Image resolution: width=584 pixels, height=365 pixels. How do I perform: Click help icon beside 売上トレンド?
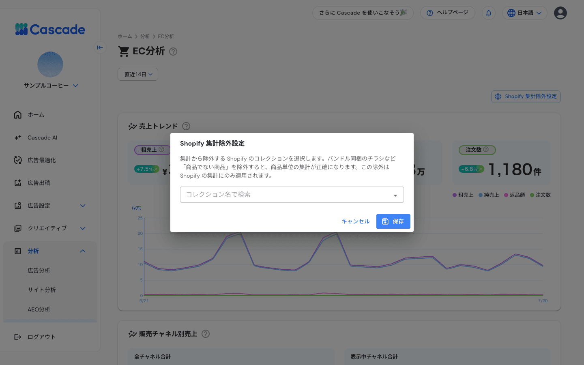186,126
